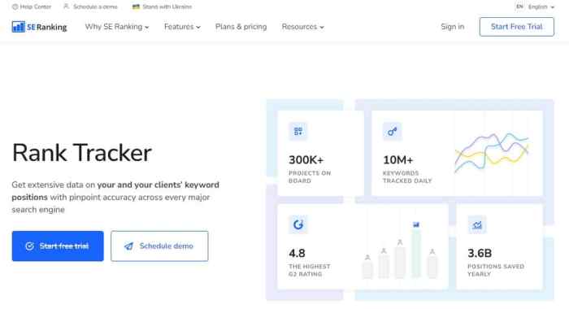Click the paper plane icon in Schedule demo
The height and width of the screenshot is (309, 569).
coord(128,246)
